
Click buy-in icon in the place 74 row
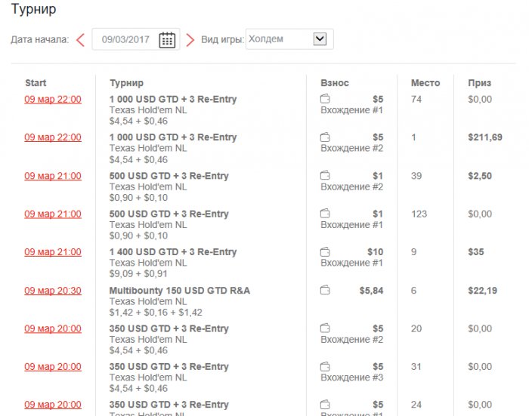pyautogui.click(x=326, y=99)
